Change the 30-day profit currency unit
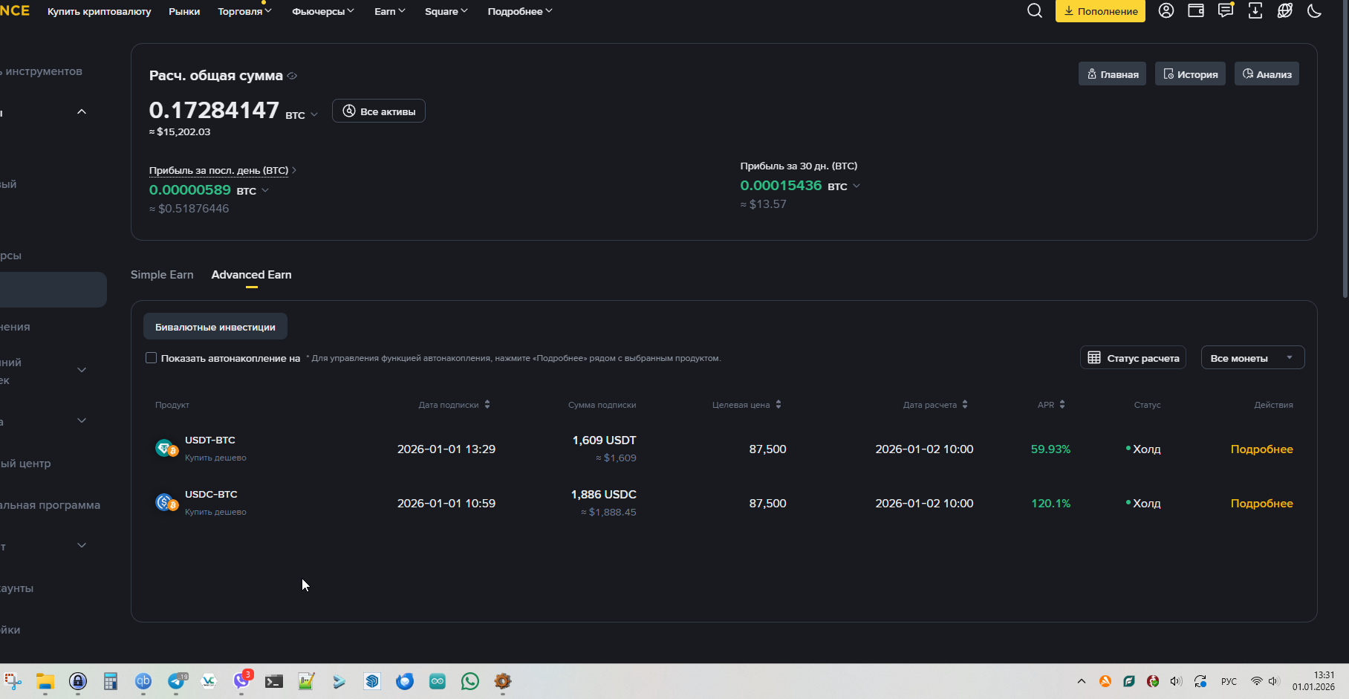The image size is (1349, 699). point(844,186)
